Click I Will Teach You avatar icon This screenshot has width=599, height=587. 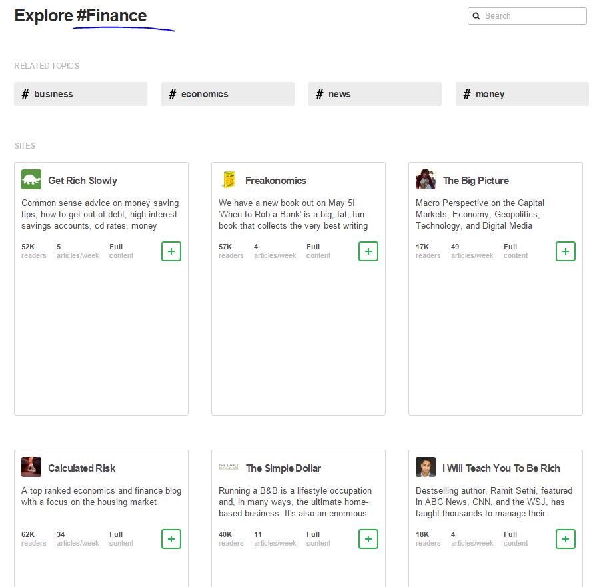(x=426, y=468)
